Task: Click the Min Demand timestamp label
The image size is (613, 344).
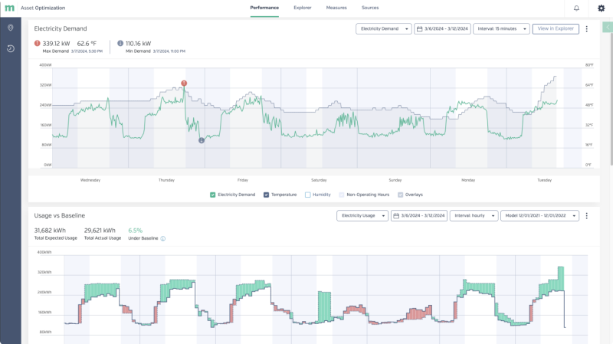Action: point(169,51)
